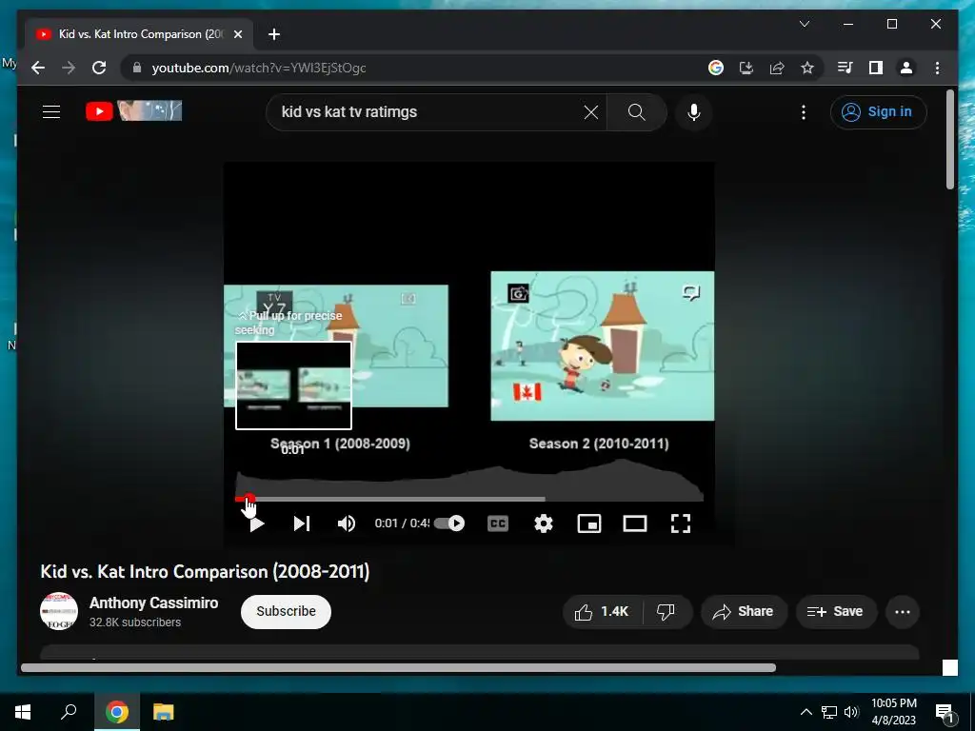
Task: Click Chrome in the taskbar
Action: pos(117,712)
